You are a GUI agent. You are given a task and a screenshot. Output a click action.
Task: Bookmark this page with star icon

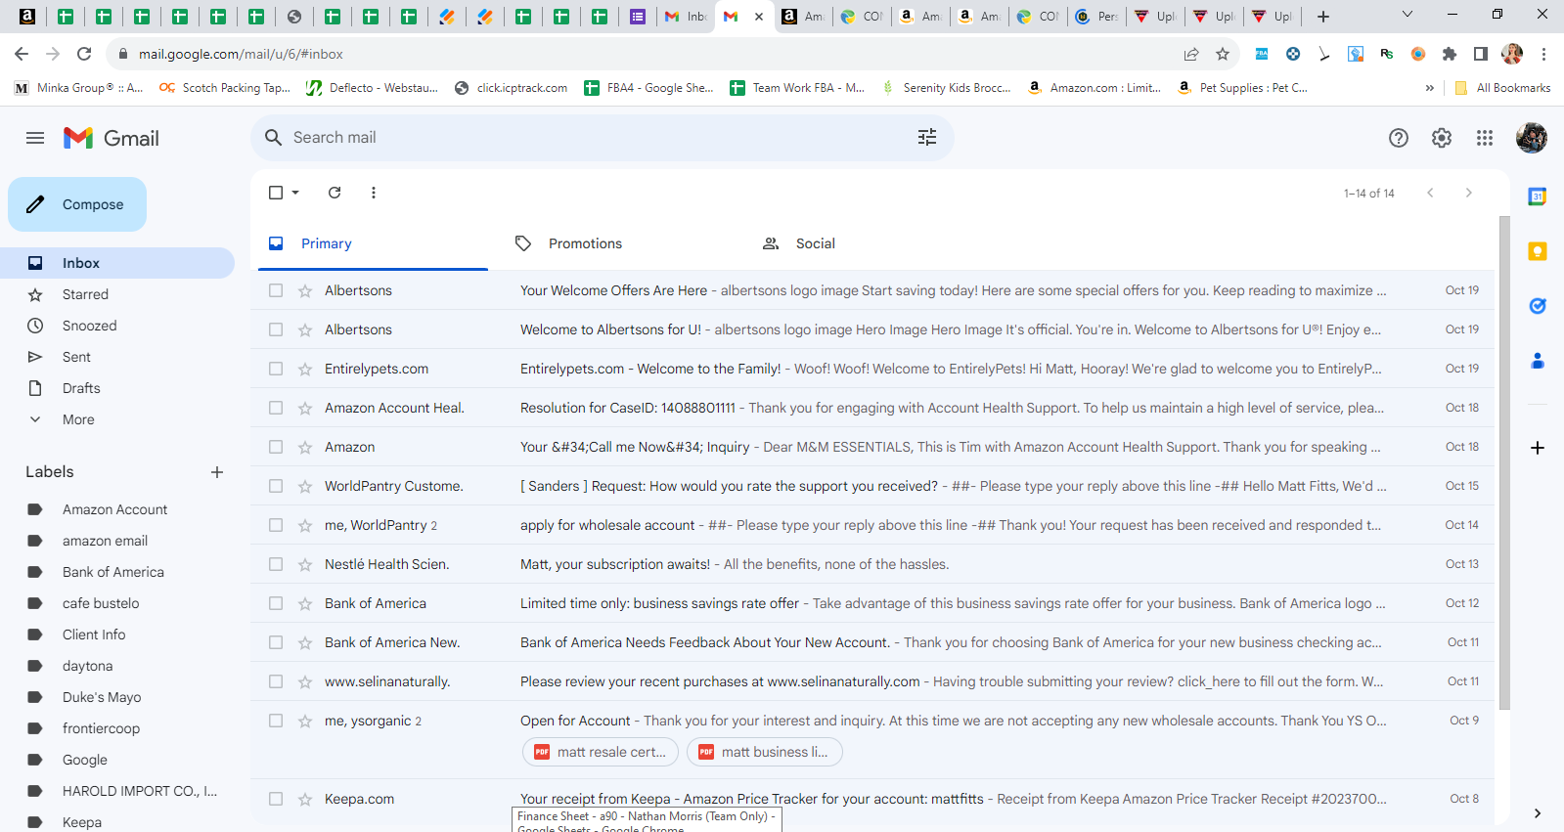click(1223, 54)
